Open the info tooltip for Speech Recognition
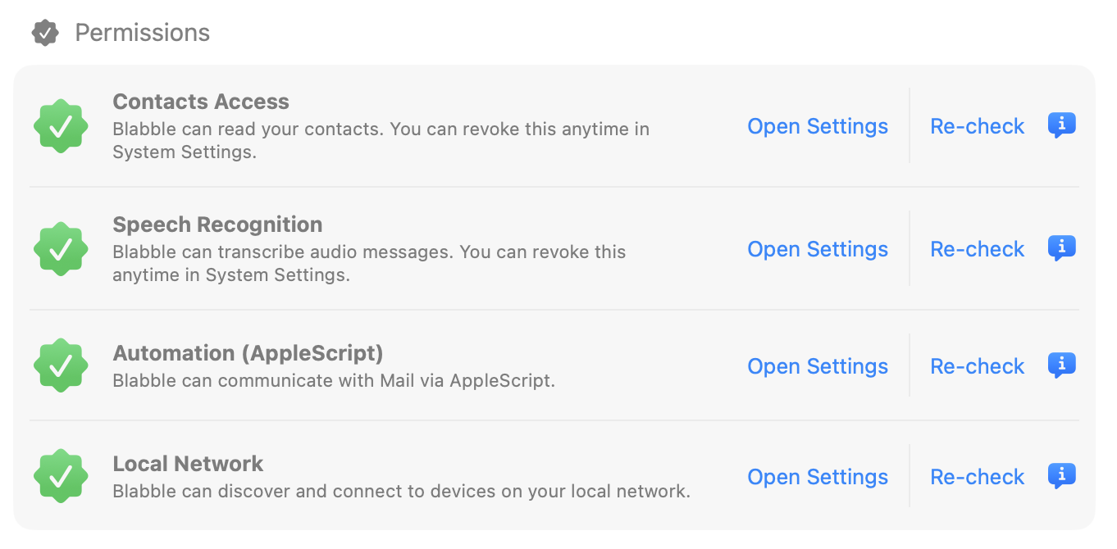The width and height of the screenshot is (1117, 549). (1061, 248)
